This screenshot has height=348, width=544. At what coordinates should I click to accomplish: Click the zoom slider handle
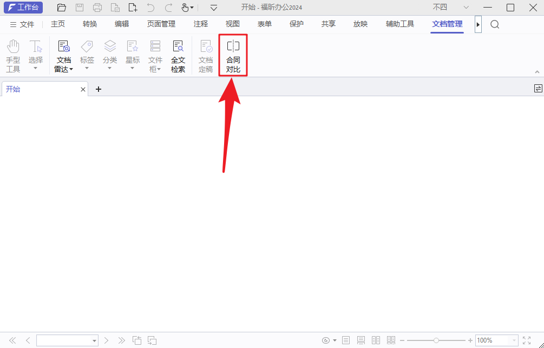click(x=436, y=340)
